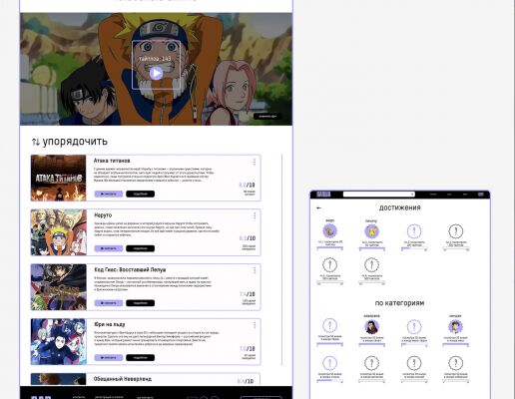This screenshot has height=399, width=515.
Task: Click the search field in the achievements page header
Action: click(x=379, y=195)
